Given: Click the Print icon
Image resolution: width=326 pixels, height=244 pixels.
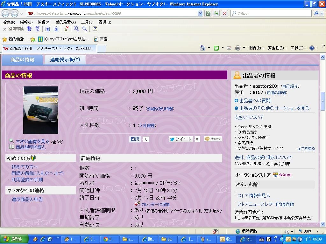Looking at the screenshot, I should click(237, 48).
